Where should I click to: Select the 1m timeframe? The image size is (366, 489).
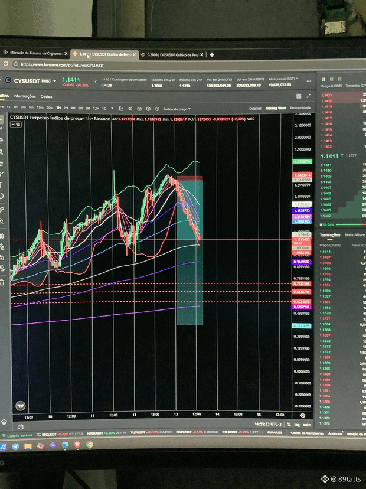pos(16,107)
